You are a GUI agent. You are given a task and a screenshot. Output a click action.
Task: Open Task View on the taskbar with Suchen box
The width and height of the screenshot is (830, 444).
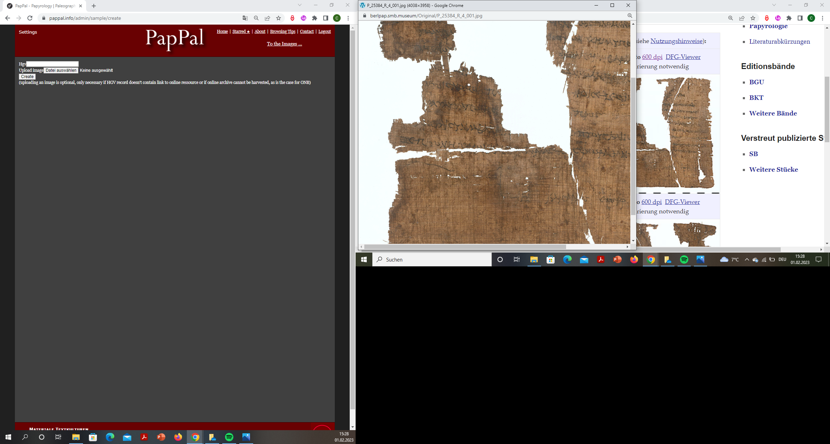click(x=517, y=259)
